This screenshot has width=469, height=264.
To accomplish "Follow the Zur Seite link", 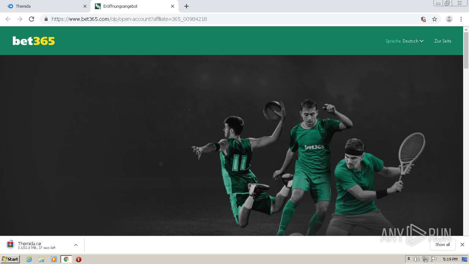I will pyautogui.click(x=443, y=41).
